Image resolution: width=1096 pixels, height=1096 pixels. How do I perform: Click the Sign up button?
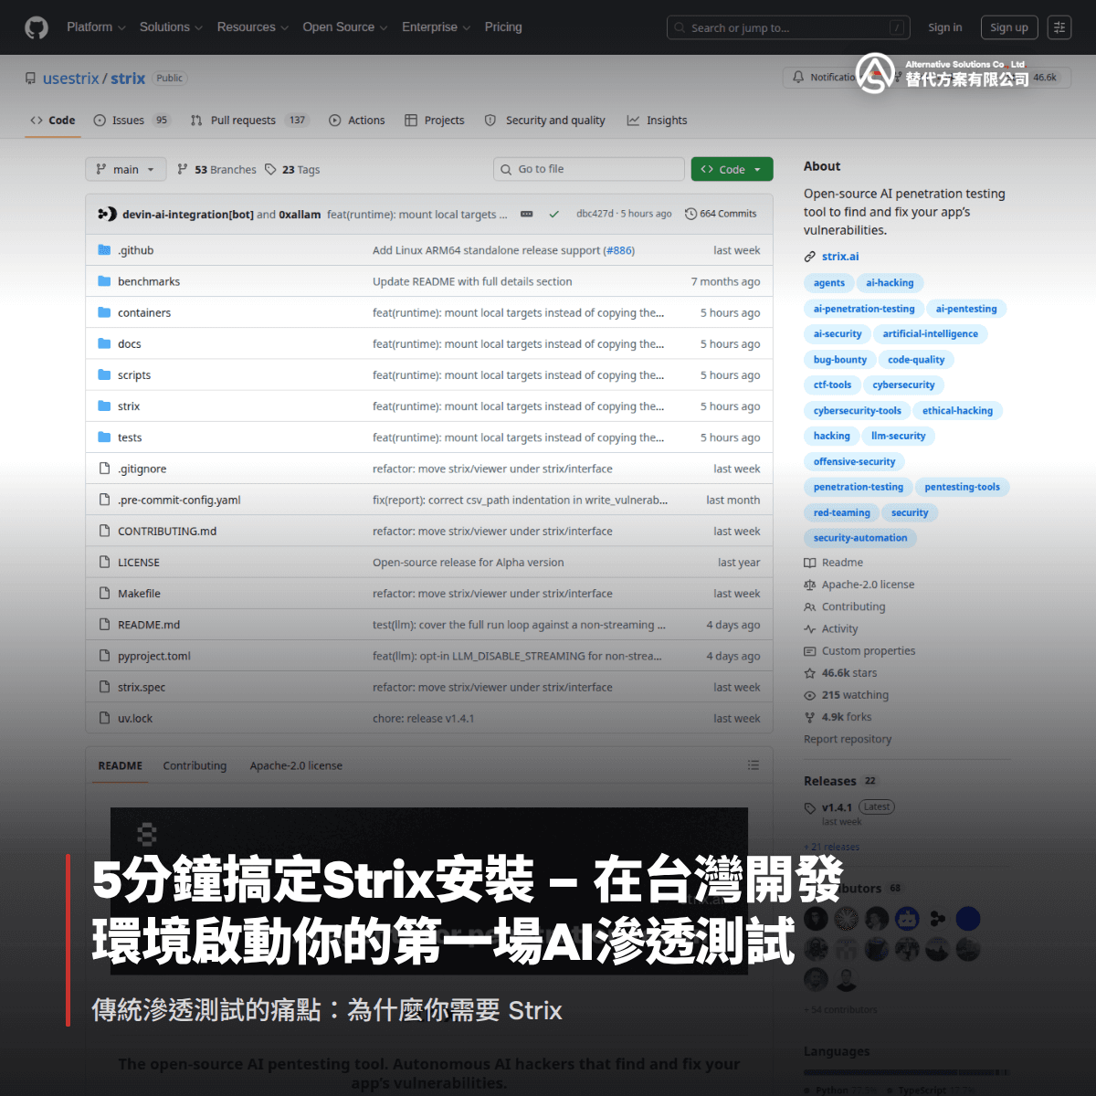[1009, 27]
